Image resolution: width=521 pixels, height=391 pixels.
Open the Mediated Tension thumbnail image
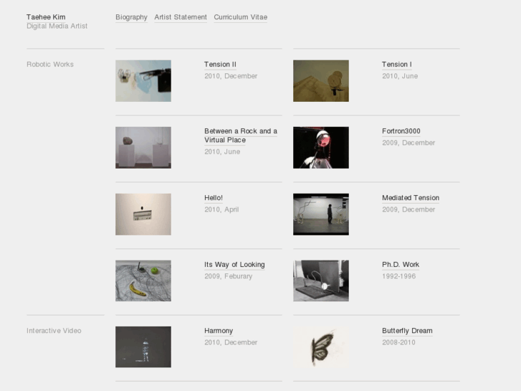321,215
